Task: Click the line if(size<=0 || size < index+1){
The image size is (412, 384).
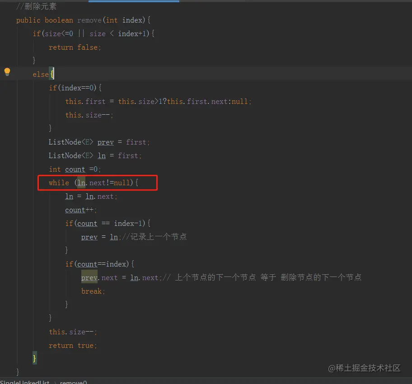Action: click(x=94, y=33)
